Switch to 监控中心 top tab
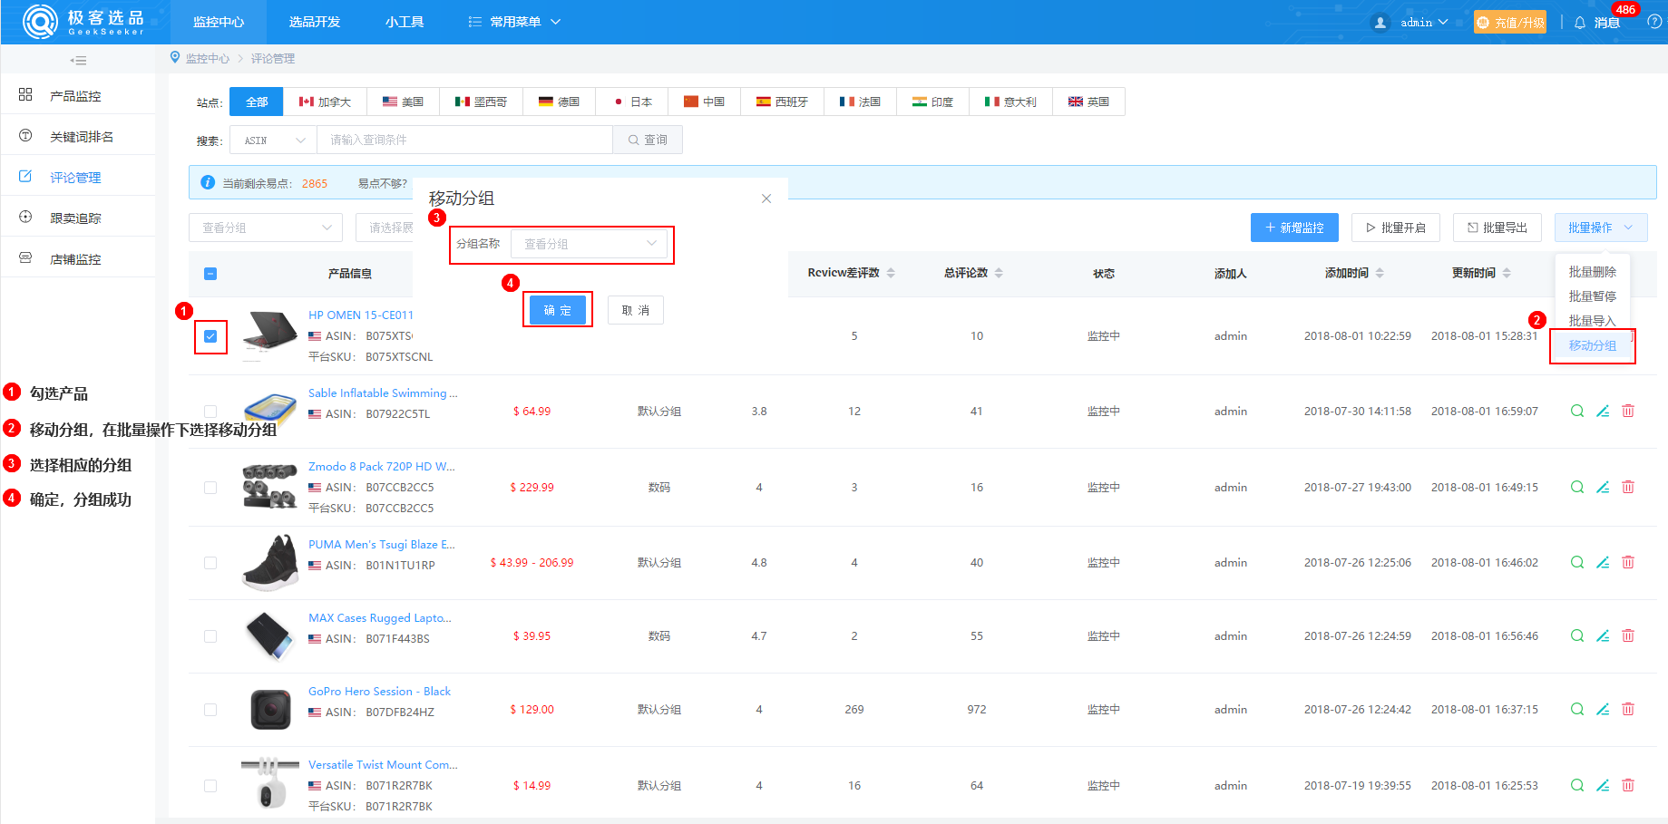1668x824 pixels. click(x=219, y=22)
